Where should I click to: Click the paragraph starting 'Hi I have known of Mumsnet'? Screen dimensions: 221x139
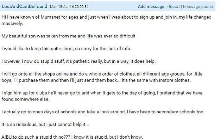point(106,20)
